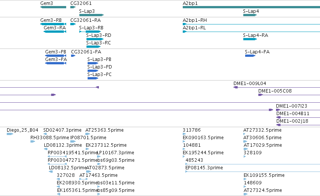Select the DME1-004B11 clone label
This screenshot has width=320, height=196.
[x=293, y=114]
